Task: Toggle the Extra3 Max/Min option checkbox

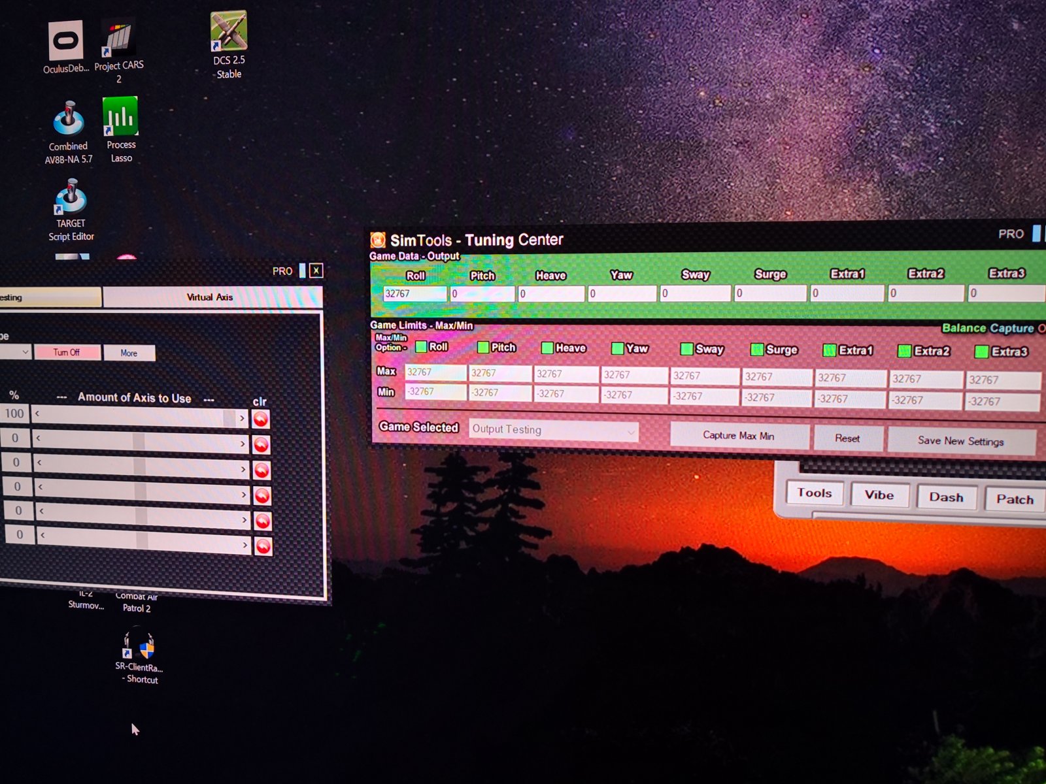Action: tap(981, 352)
